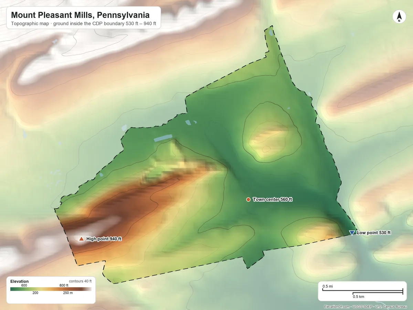The width and height of the screenshot is (413, 310).
Task: Select the title 'Mount Pleasant Mills, Pennsylvania'
Action: point(80,15)
